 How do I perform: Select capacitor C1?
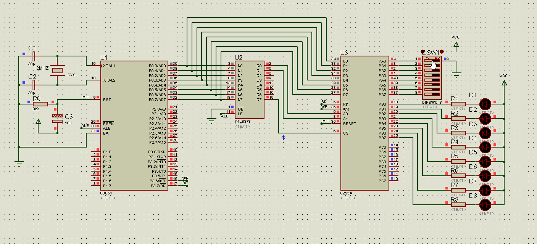pos(33,56)
